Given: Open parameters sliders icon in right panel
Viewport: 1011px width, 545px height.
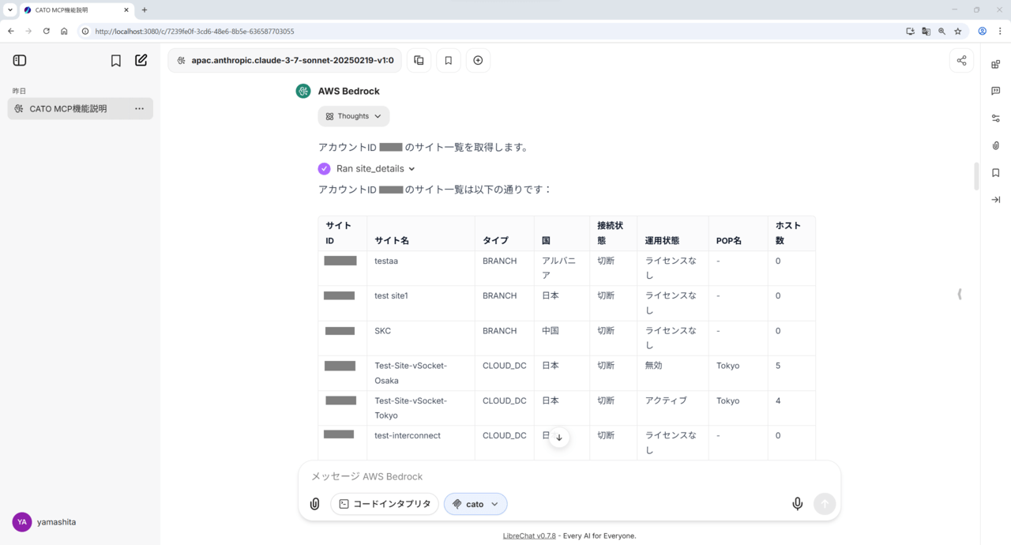Looking at the screenshot, I should pos(996,118).
